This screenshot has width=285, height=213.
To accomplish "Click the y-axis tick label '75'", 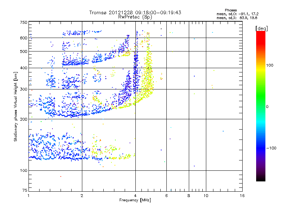I will click(x=25, y=190).
